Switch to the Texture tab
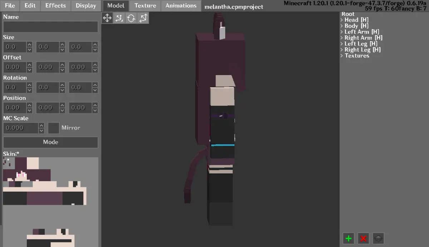The image size is (429, 247). (x=145, y=6)
